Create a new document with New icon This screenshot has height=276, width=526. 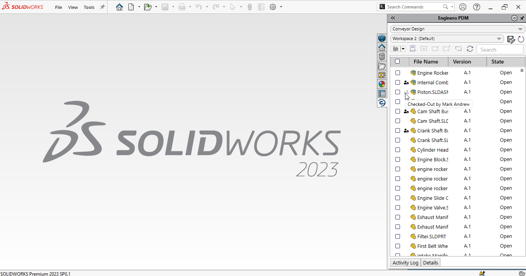coord(131,7)
